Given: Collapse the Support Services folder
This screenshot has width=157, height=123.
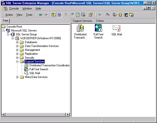Looking at the screenshot, I should point(17,61).
